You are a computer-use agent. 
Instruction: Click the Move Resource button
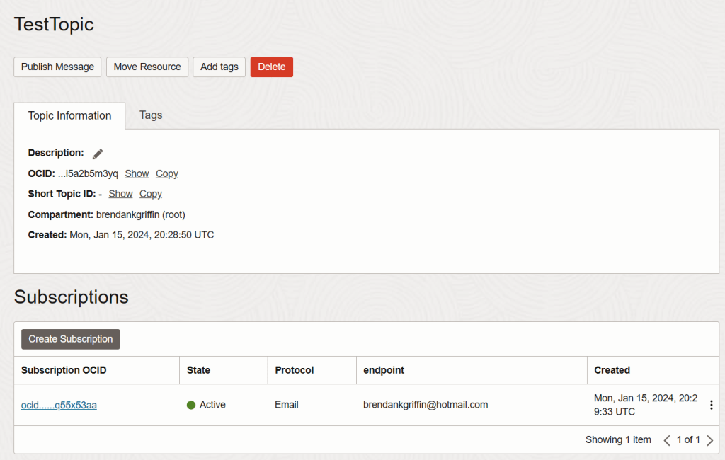[147, 67]
